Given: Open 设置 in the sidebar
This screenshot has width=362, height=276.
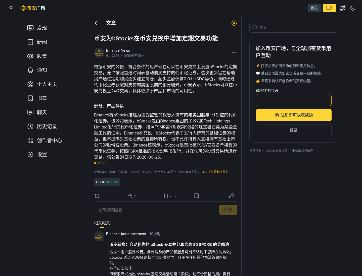Looking at the screenshot, I should 37,154.
